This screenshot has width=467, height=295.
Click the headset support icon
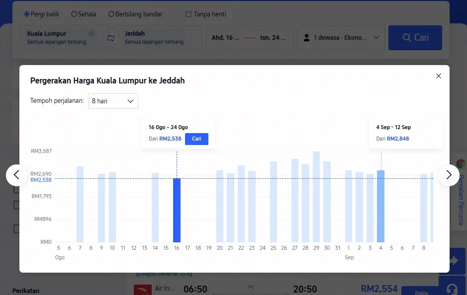point(452,289)
